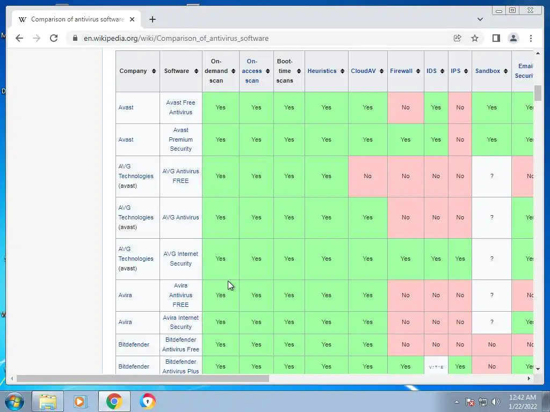This screenshot has height=412, width=550.
Task: Open the Avast Free Antivirus link
Action: pyautogui.click(x=180, y=107)
